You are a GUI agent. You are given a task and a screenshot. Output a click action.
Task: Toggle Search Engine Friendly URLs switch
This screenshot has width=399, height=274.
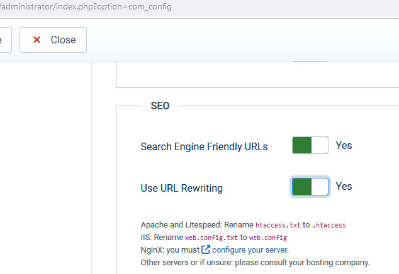tap(310, 146)
